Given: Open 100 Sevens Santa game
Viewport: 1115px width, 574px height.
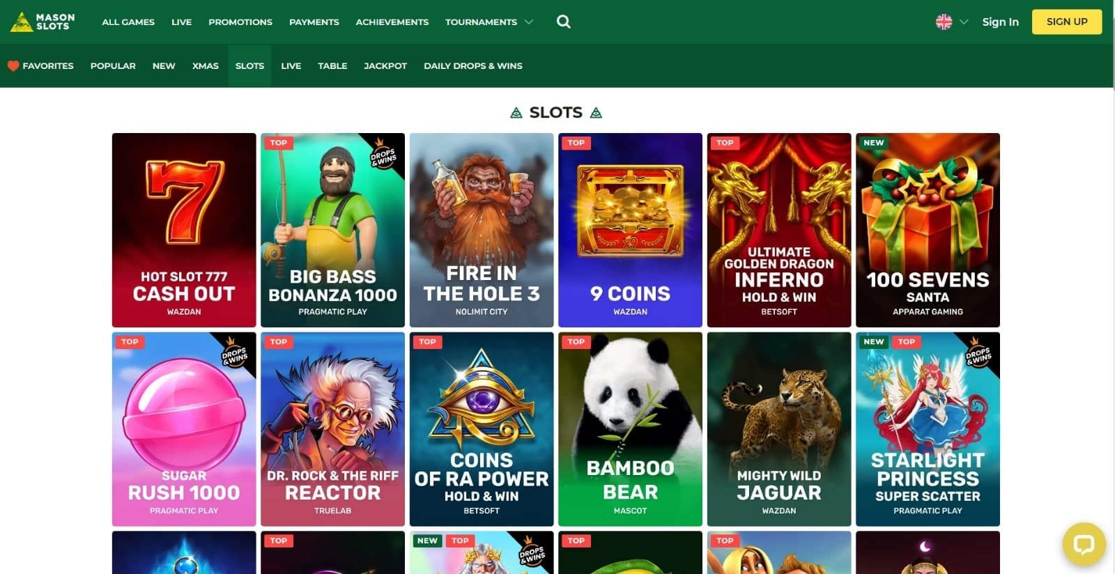Looking at the screenshot, I should tap(928, 230).
